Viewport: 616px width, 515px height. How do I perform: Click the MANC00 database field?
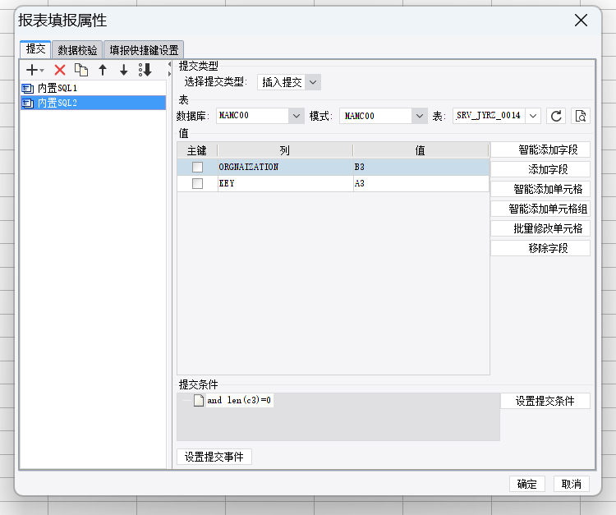(253, 116)
